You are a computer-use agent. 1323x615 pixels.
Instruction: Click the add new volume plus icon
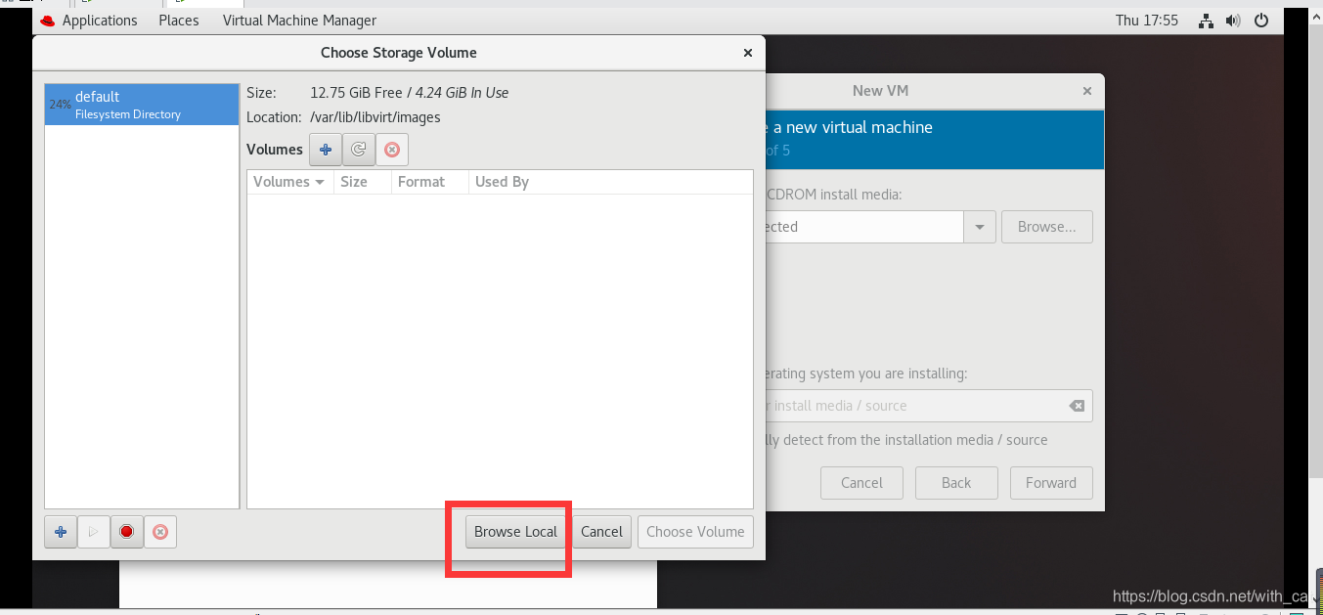(x=326, y=150)
